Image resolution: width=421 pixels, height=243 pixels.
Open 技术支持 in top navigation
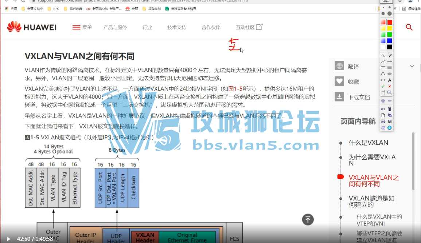pyautogui.click(x=177, y=27)
